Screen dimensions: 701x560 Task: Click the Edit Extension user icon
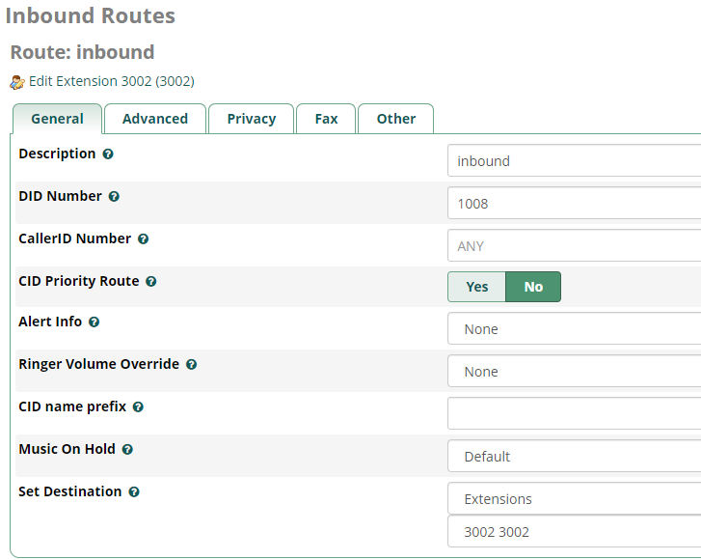[17, 82]
